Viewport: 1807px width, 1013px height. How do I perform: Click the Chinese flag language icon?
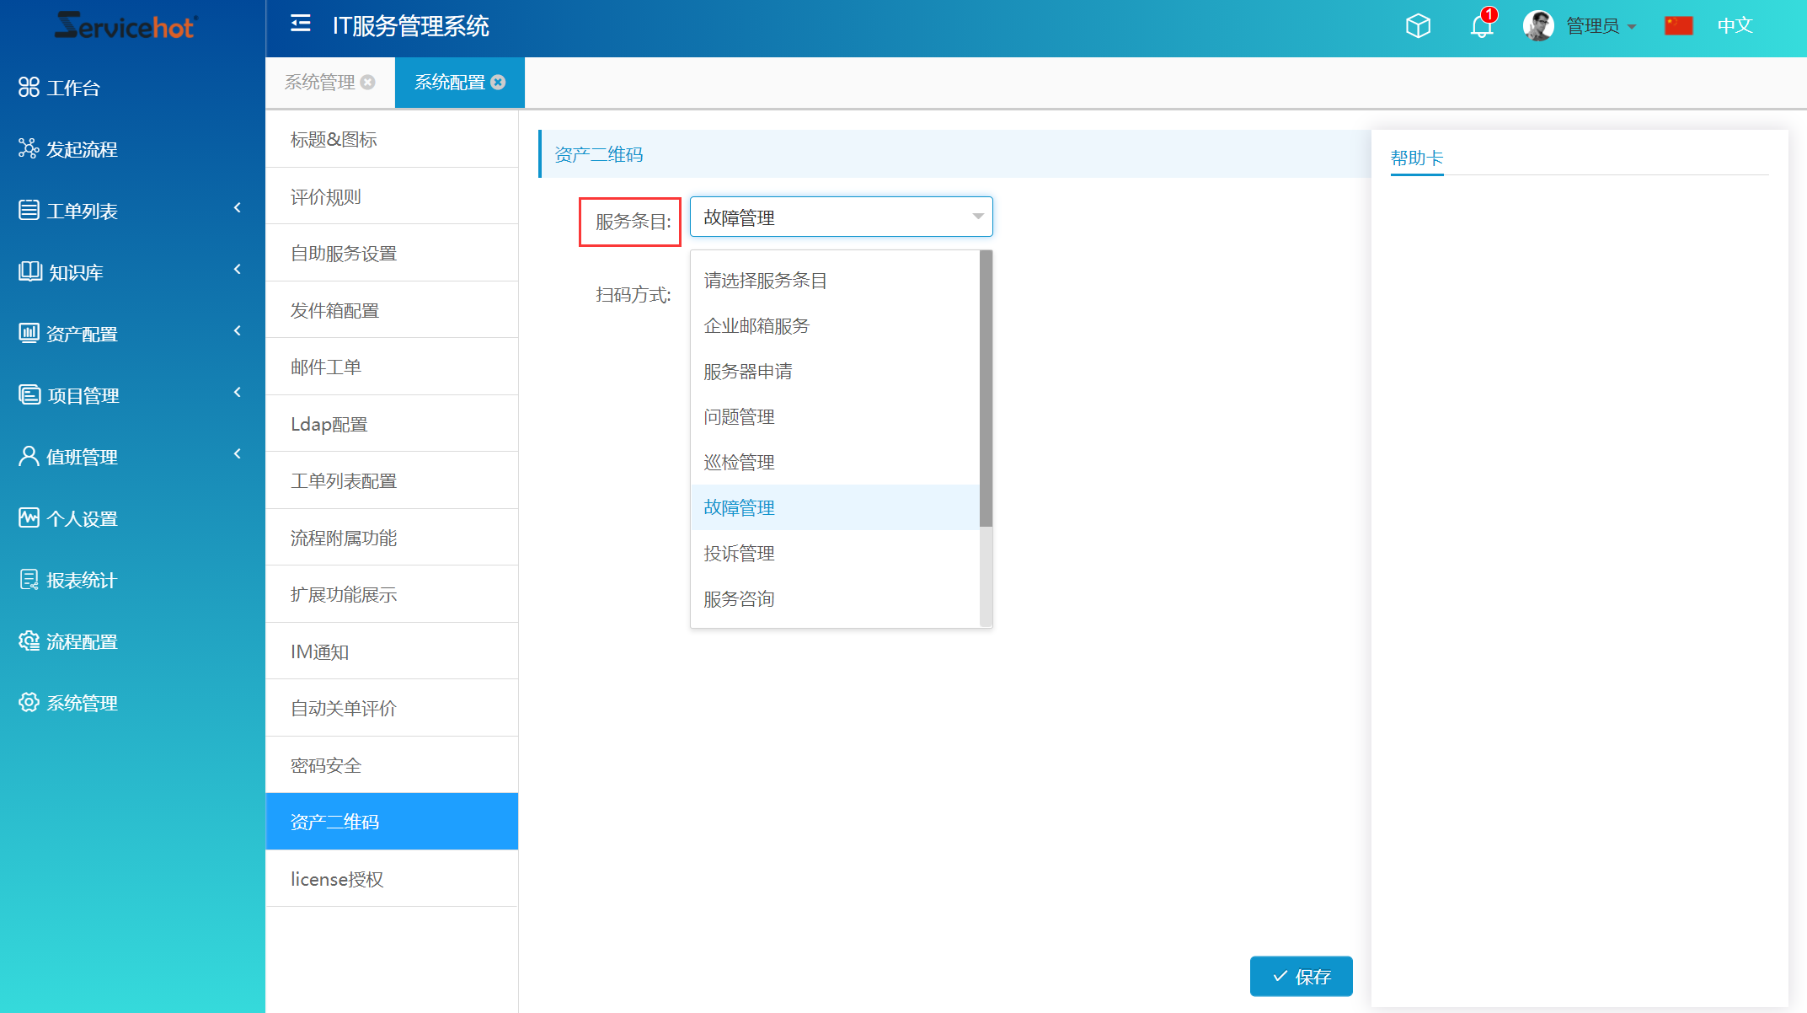pos(1678,26)
